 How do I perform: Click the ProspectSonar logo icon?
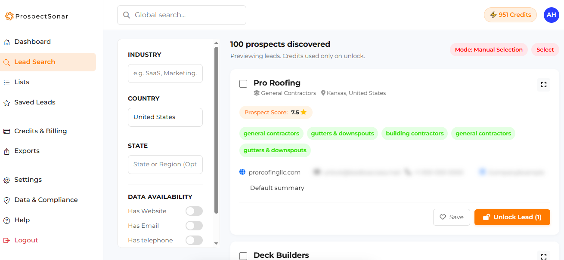coord(9,16)
